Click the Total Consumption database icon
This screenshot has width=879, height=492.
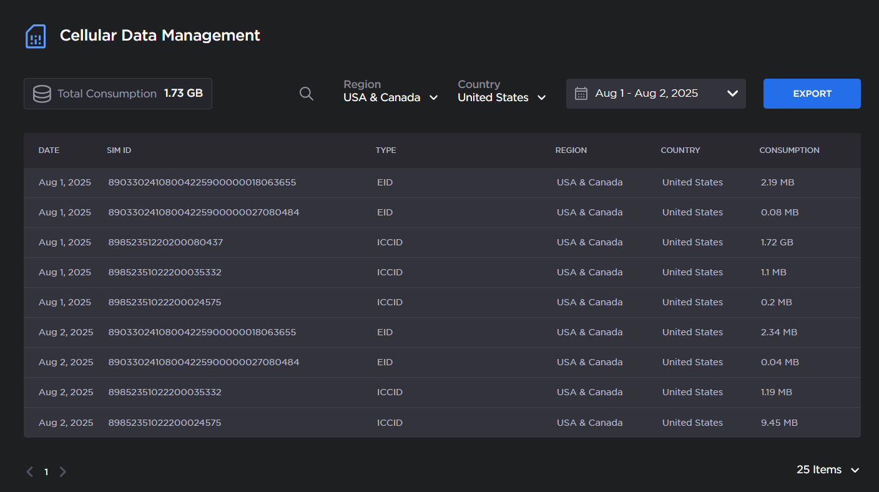pyautogui.click(x=42, y=94)
